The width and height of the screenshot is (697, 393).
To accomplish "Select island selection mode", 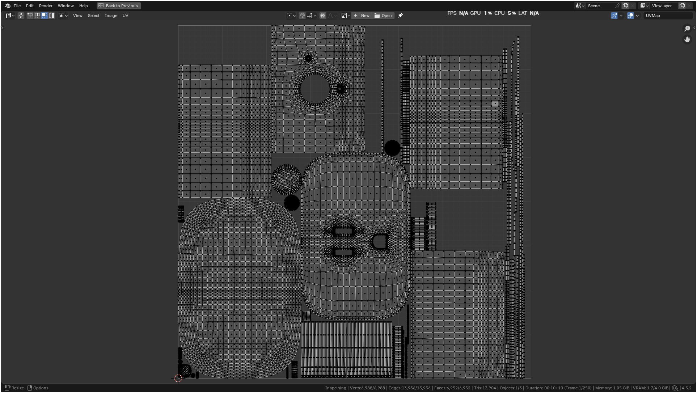I will coord(52,16).
